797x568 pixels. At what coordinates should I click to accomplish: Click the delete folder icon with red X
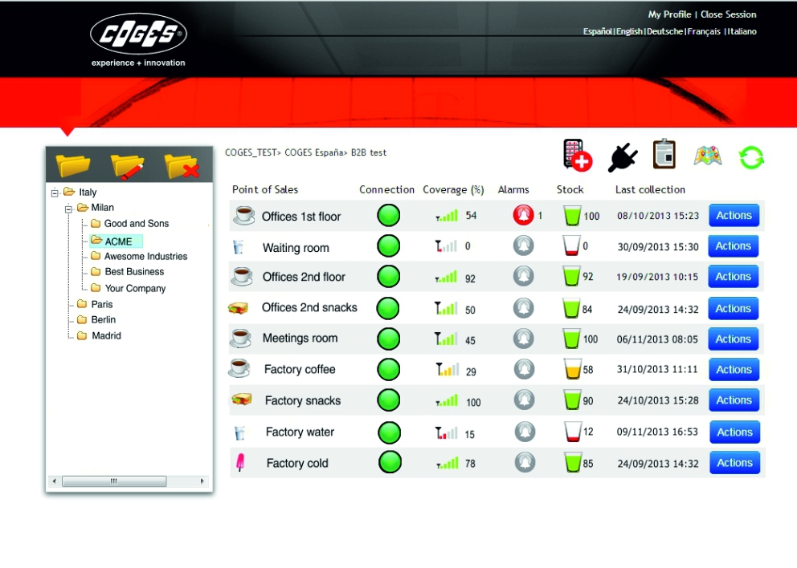(182, 165)
